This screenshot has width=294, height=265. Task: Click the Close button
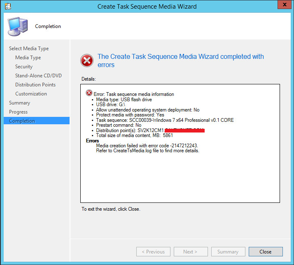[266, 251]
